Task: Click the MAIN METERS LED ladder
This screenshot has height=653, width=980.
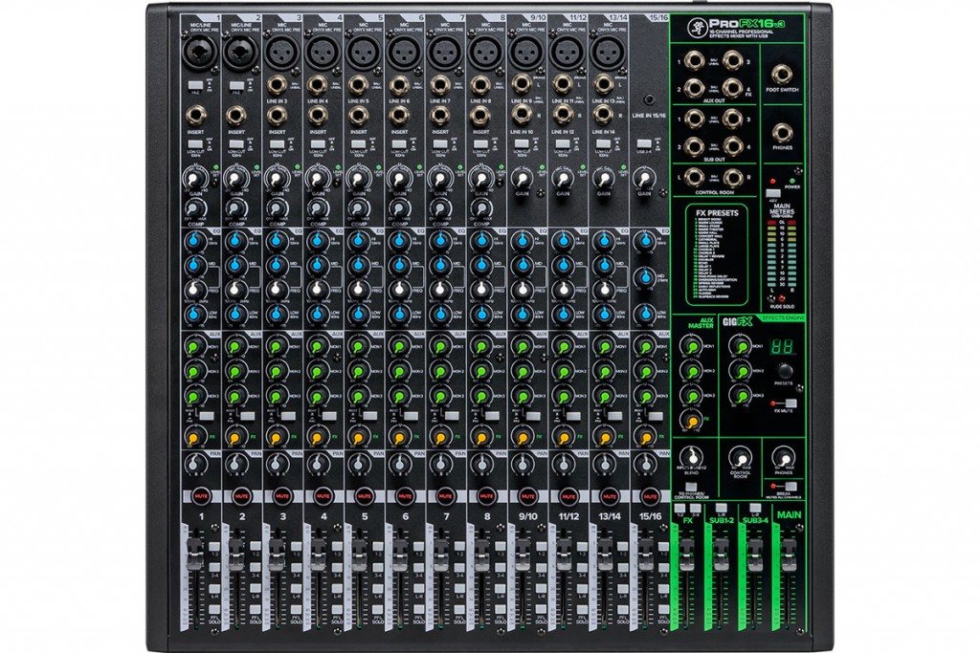Action: pyautogui.click(x=781, y=254)
